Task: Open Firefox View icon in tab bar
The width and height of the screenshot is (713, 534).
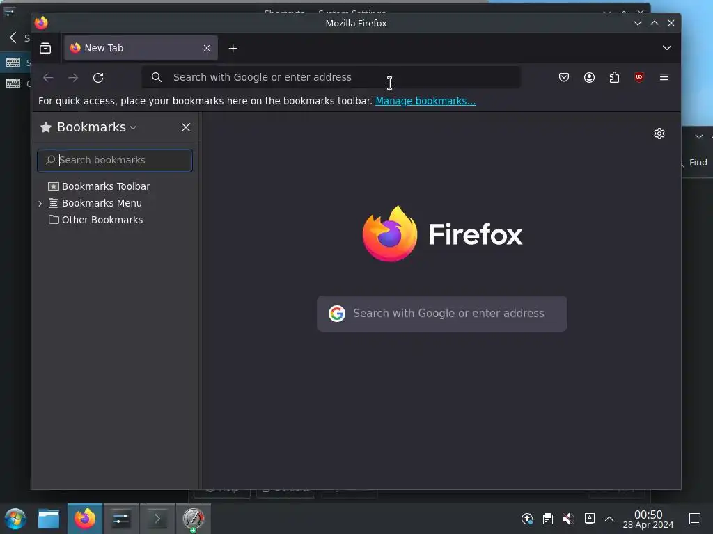Action: pos(45,48)
